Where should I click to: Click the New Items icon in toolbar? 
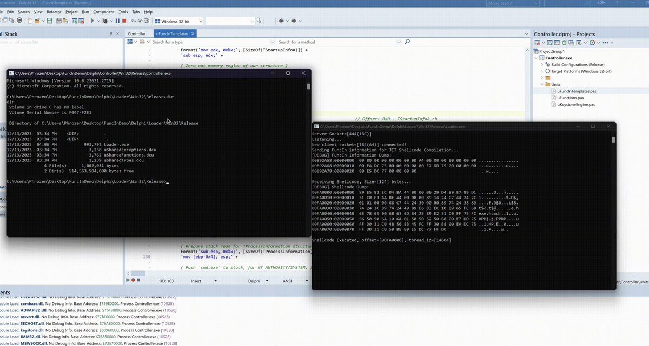click(30, 21)
